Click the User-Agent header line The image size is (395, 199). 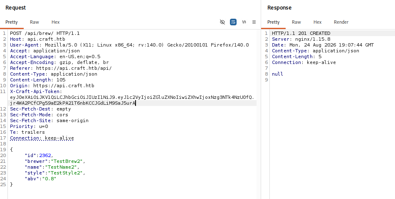(x=129, y=45)
